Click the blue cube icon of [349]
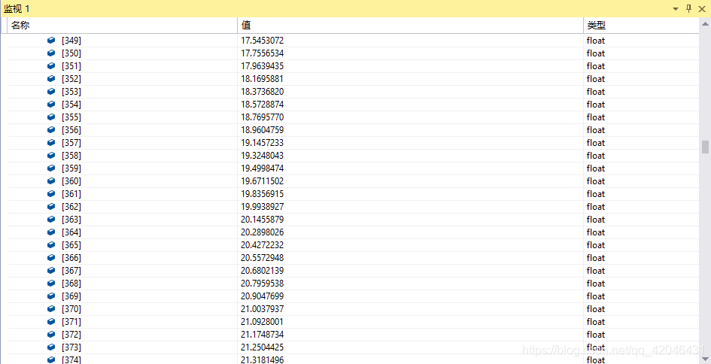Viewport: 711px width, 364px height. tap(51, 41)
